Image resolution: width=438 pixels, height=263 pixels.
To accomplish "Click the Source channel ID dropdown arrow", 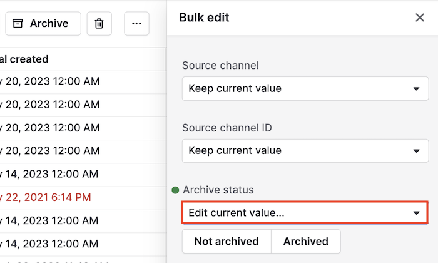I will click(x=416, y=151).
